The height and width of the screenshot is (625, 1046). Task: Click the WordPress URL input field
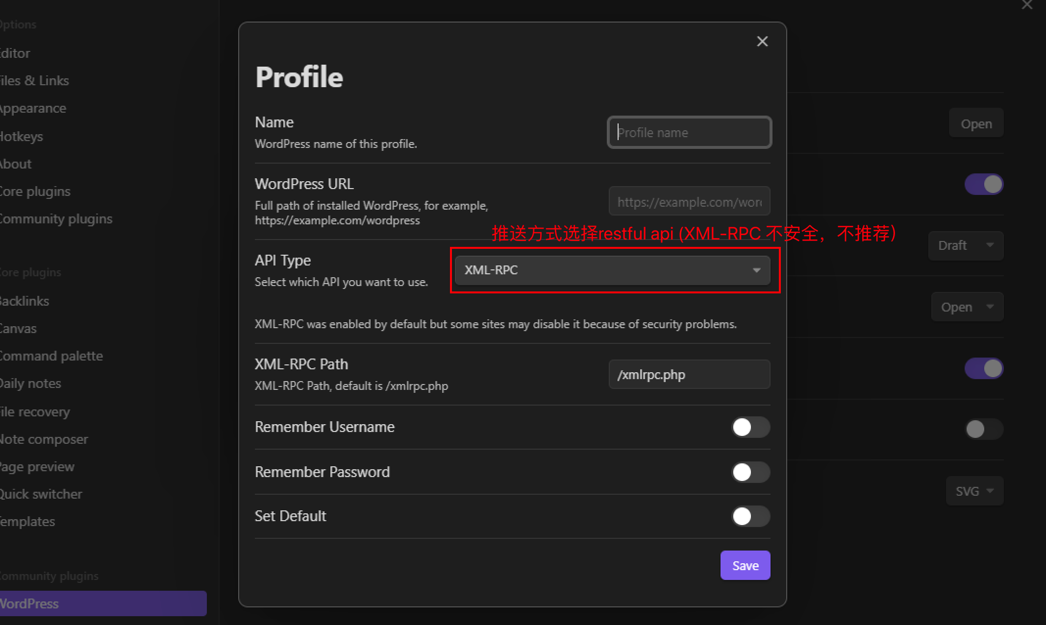(689, 201)
